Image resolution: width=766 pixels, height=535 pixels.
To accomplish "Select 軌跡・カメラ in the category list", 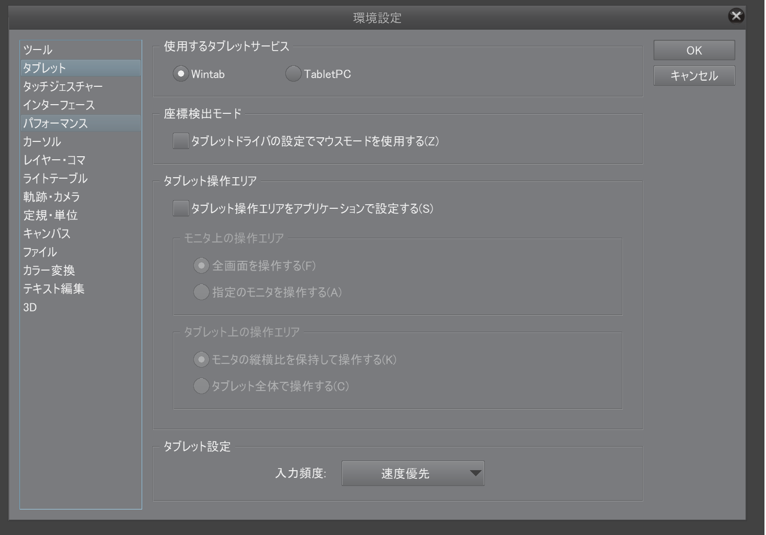I will [80, 197].
